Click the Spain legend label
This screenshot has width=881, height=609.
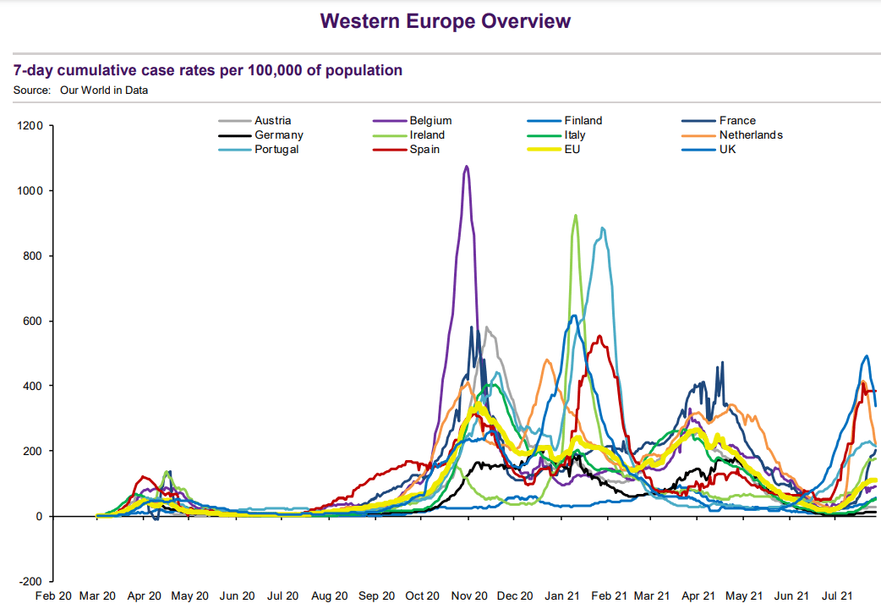pyautogui.click(x=424, y=150)
